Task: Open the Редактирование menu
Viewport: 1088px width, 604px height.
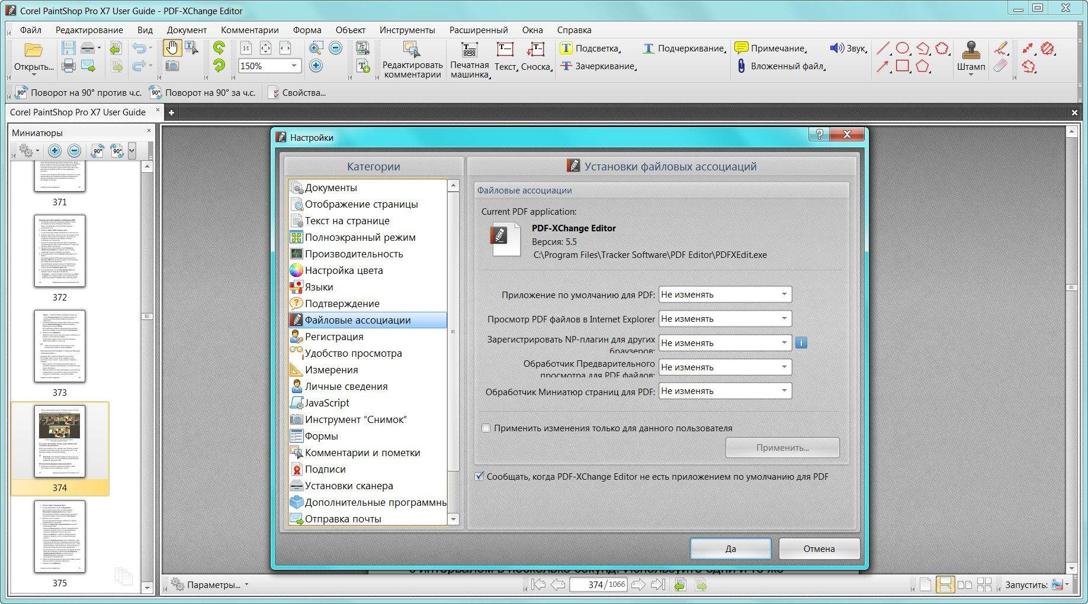Action: 89,30
